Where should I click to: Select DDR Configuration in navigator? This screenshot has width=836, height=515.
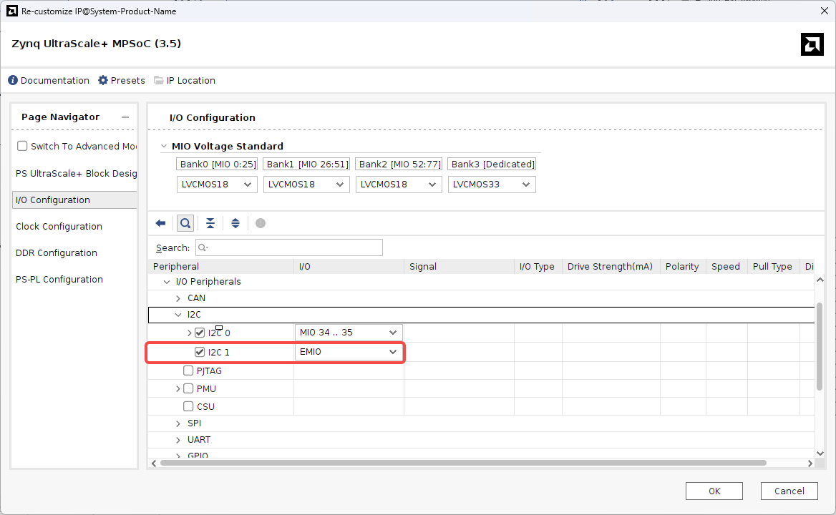pos(57,253)
